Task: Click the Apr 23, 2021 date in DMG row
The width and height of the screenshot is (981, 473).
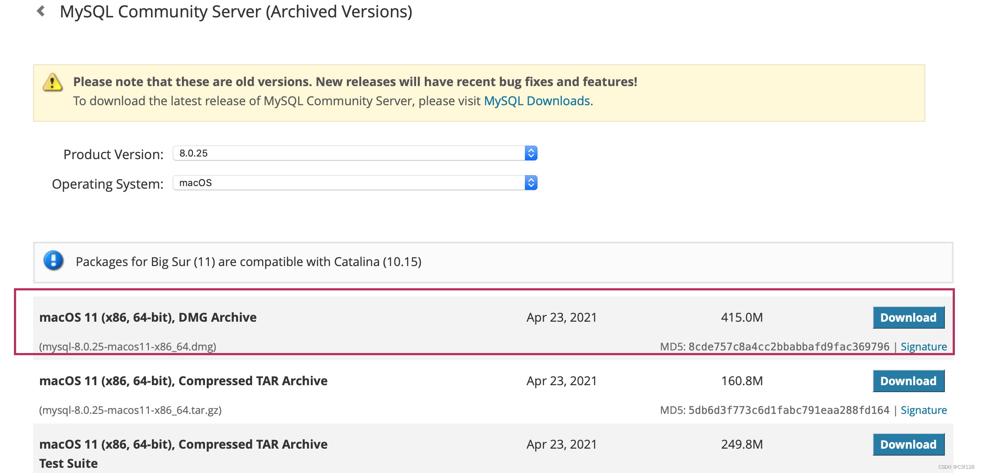Action: click(x=561, y=317)
